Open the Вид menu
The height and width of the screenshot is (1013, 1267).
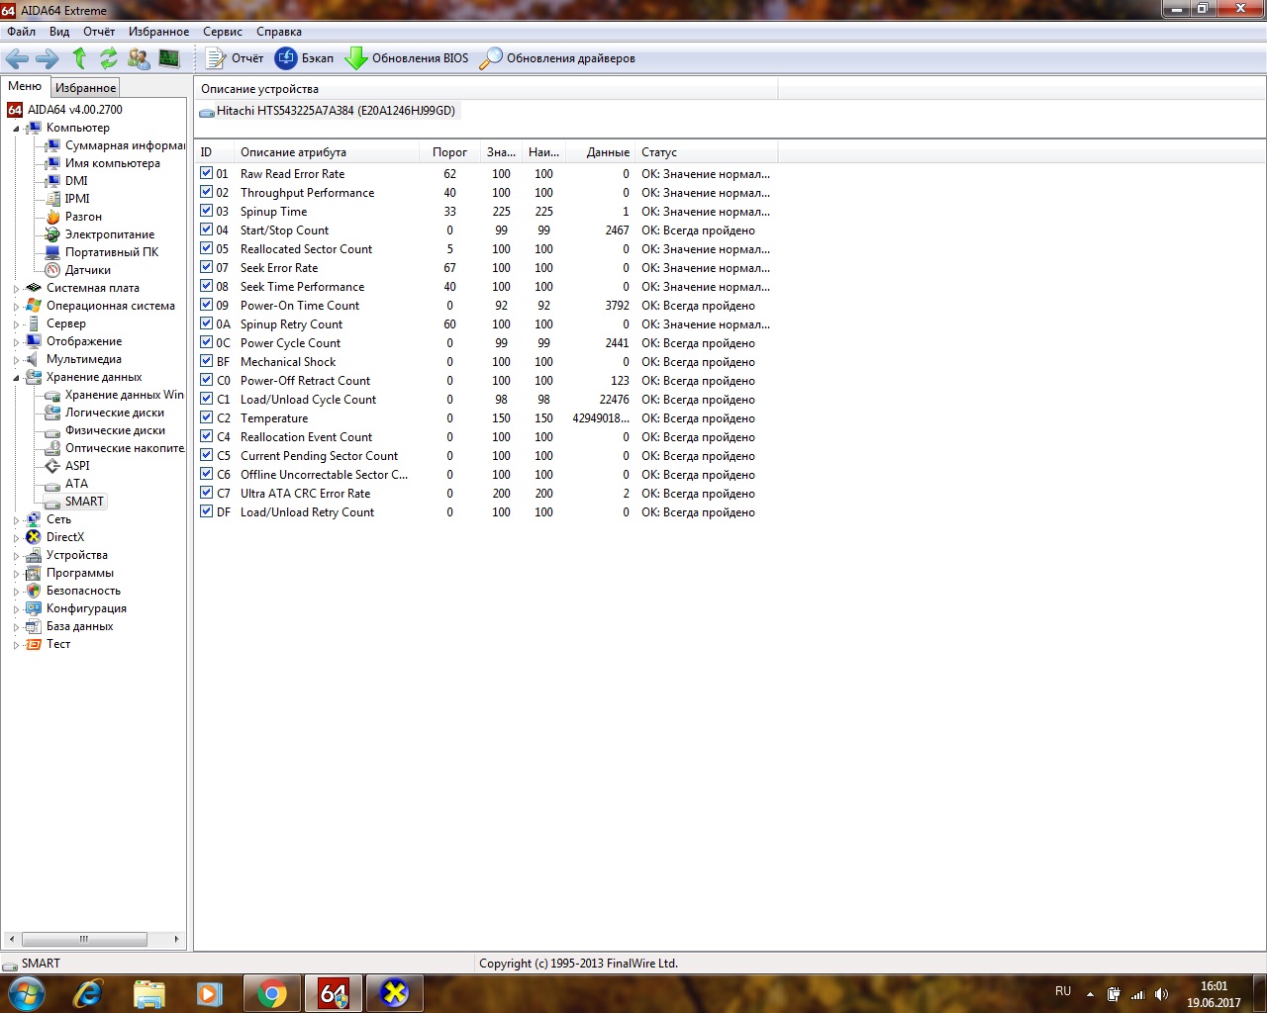[59, 32]
